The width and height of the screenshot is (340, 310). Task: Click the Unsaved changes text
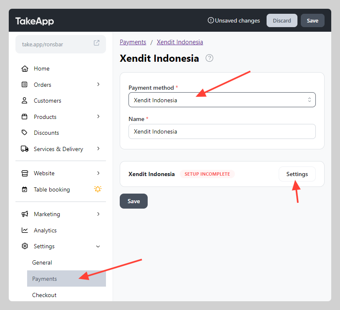click(237, 20)
